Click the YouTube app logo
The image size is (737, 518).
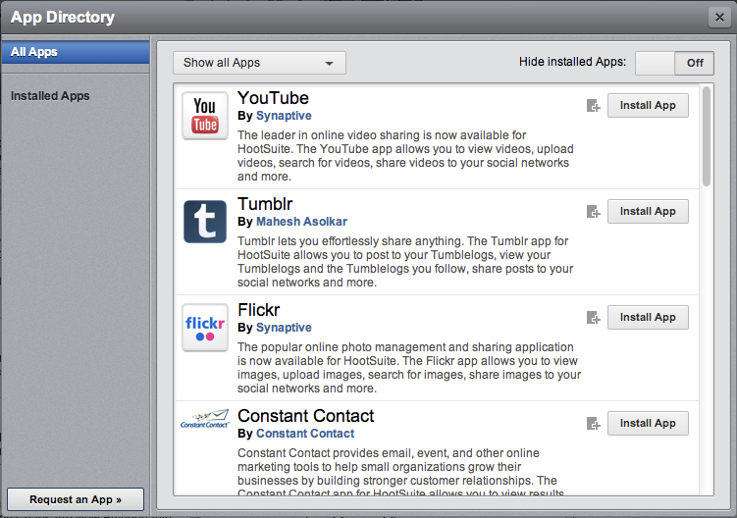[x=205, y=116]
